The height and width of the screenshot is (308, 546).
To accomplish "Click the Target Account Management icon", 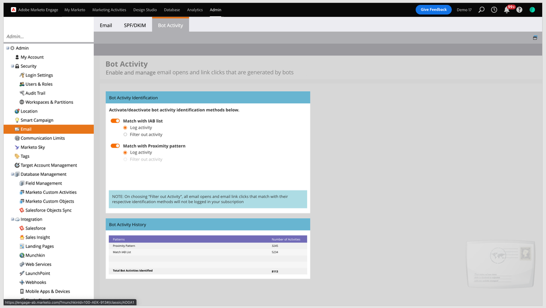I will tap(17, 165).
